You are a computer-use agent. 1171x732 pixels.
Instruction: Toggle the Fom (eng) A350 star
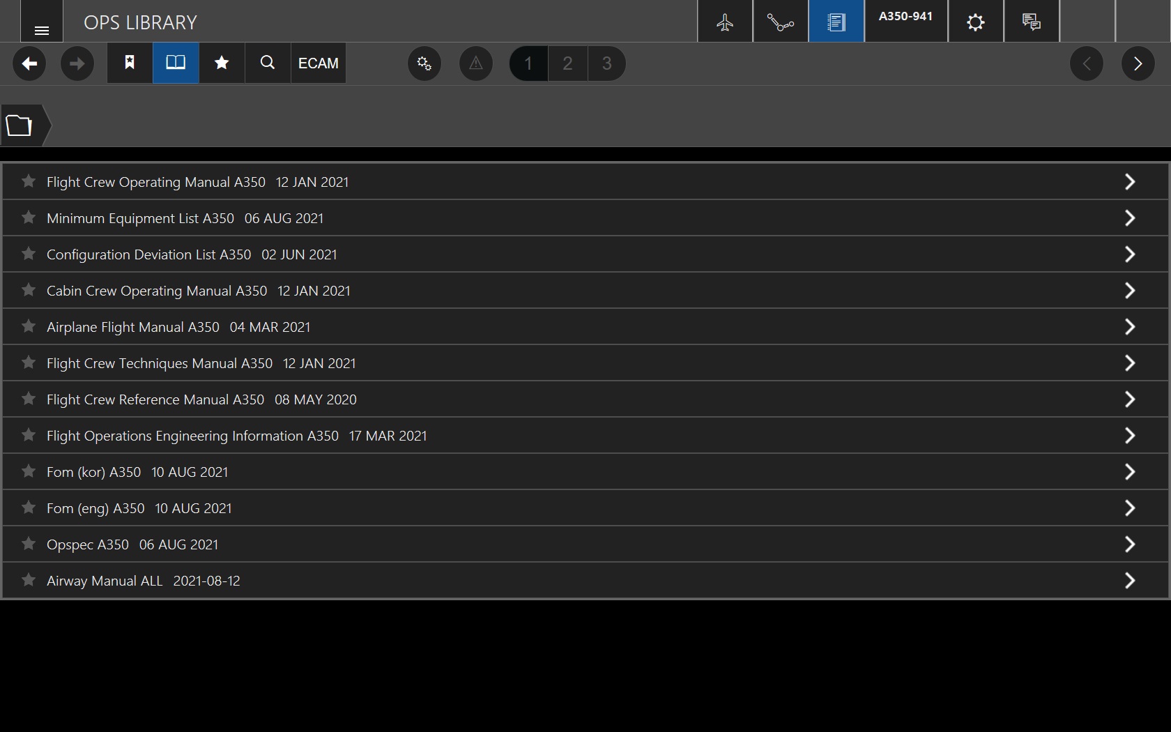[x=29, y=508]
